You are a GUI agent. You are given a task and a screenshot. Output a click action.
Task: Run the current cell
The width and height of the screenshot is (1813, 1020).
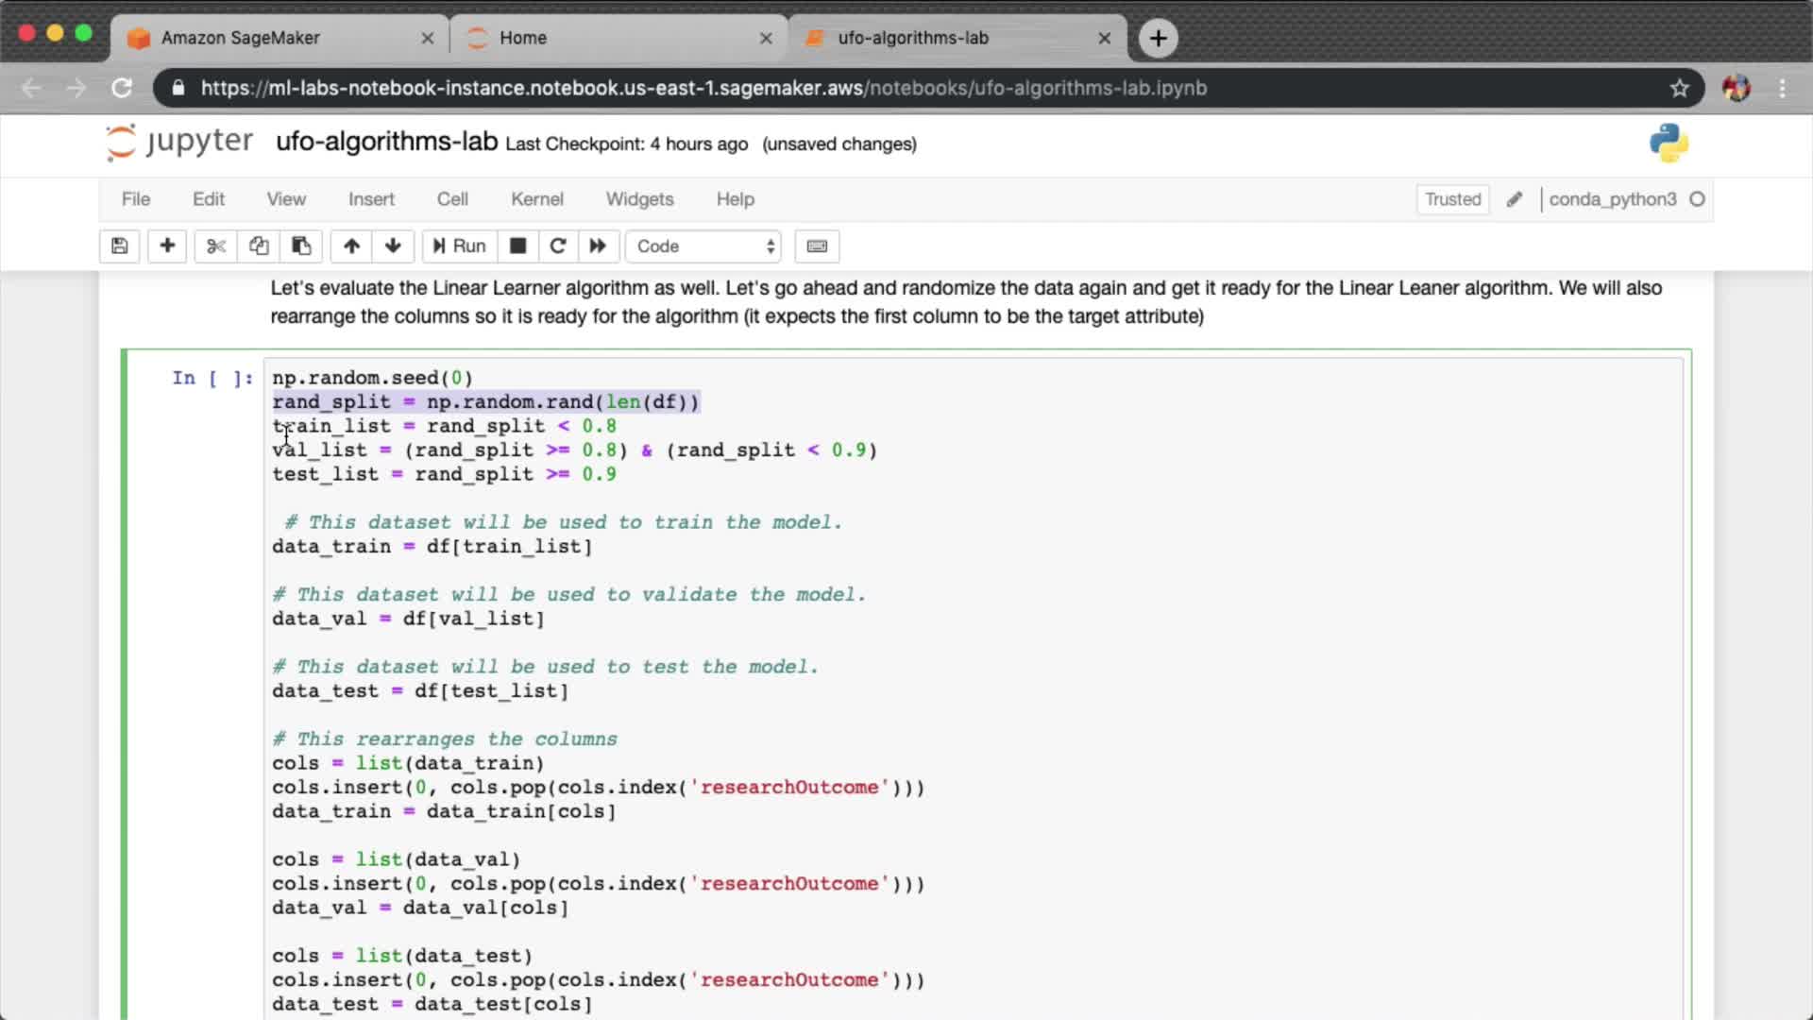[459, 246]
